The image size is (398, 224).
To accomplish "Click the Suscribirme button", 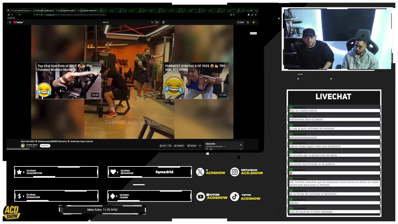I will tap(45, 146).
